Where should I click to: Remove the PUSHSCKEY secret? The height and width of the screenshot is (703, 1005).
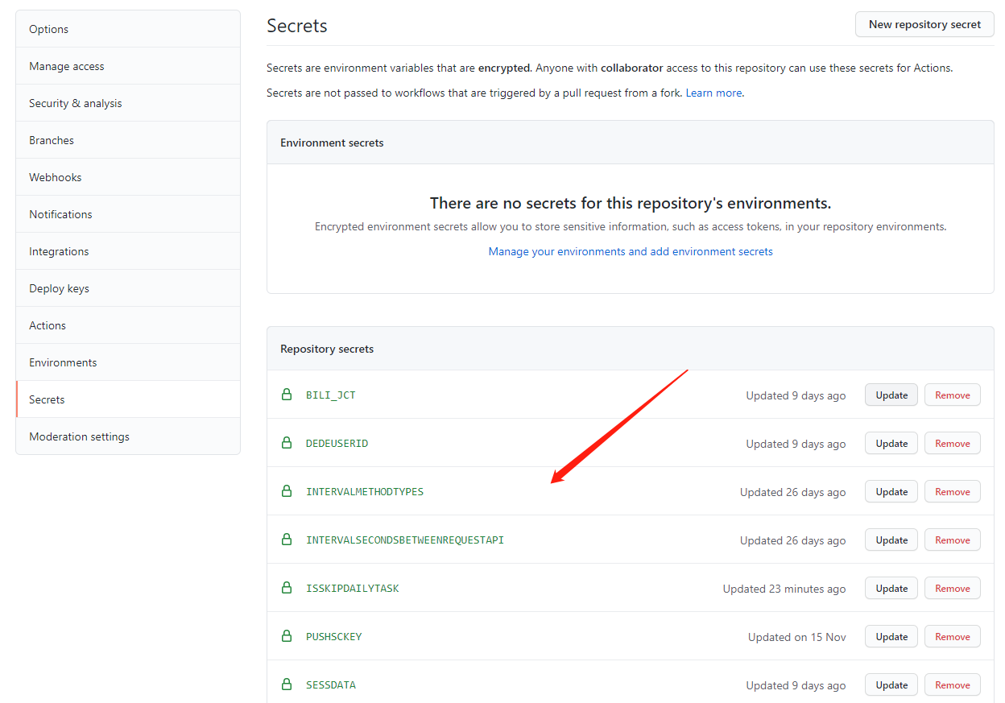[952, 637]
